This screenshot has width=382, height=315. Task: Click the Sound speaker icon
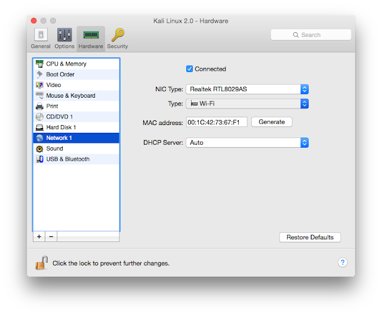[39, 148]
